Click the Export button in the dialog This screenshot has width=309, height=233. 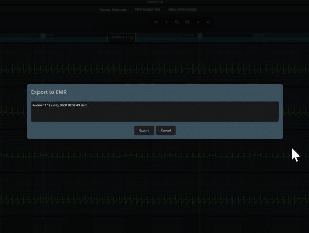pos(144,130)
